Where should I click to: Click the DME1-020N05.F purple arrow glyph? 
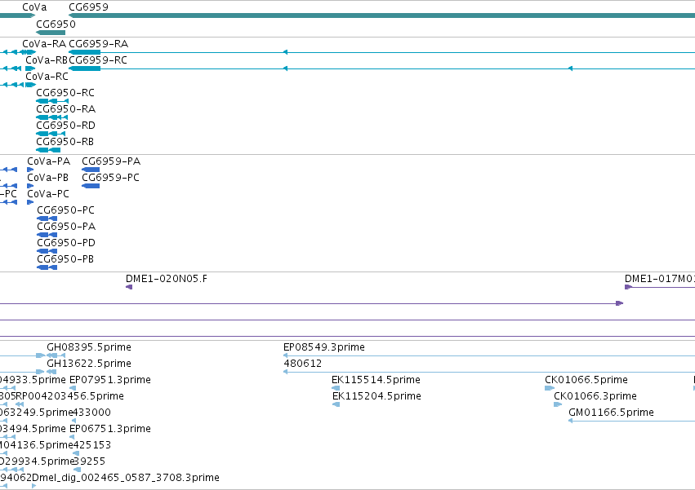pyautogui.click(x=129, y=288)
